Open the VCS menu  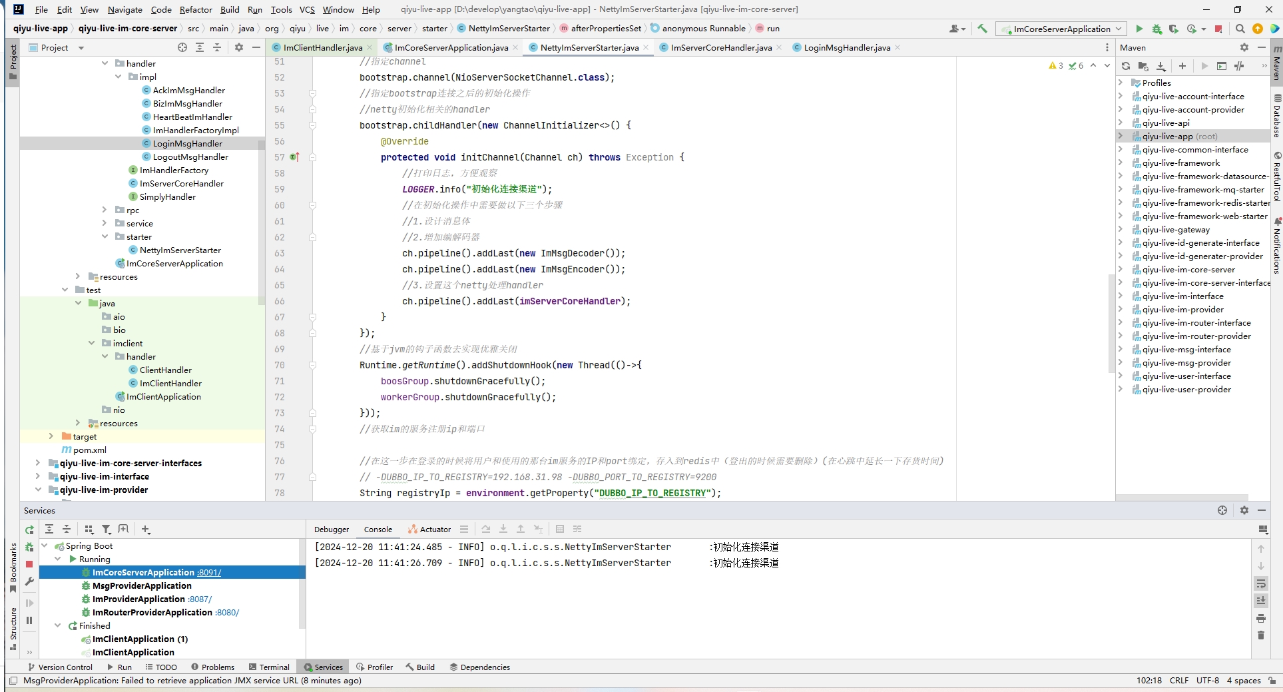307,9
